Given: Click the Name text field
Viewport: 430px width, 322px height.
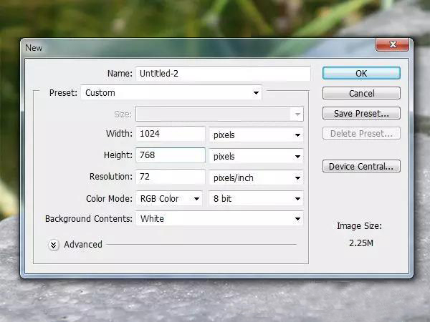Looking at the screenshot, I should (x=222, y=73).
